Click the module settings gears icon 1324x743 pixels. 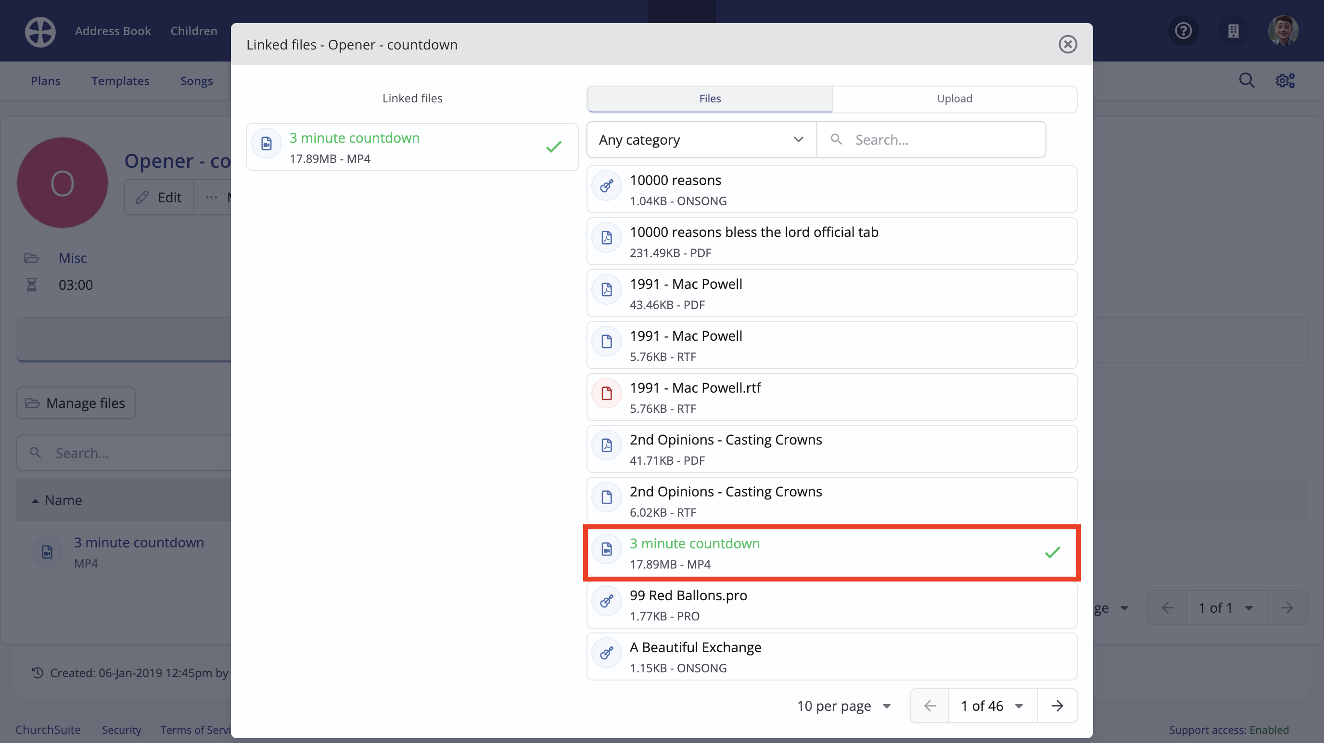tap(1285, 81)
